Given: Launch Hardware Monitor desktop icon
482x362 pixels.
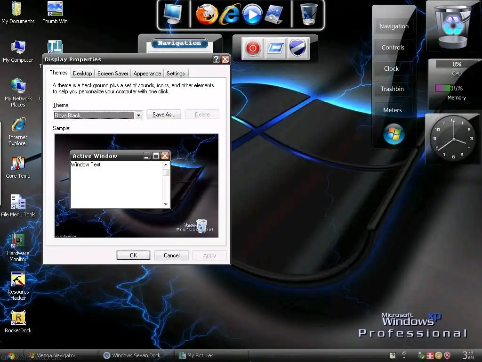Looking at the screenshot, I should [18, 247].
